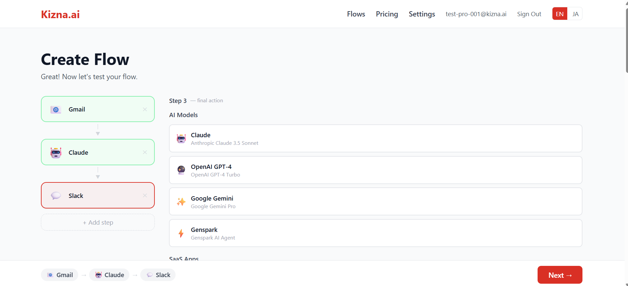Click the Google Gemini sparkle icon
This screenshot has width=628, height=286.
click(x=181, y=202)
